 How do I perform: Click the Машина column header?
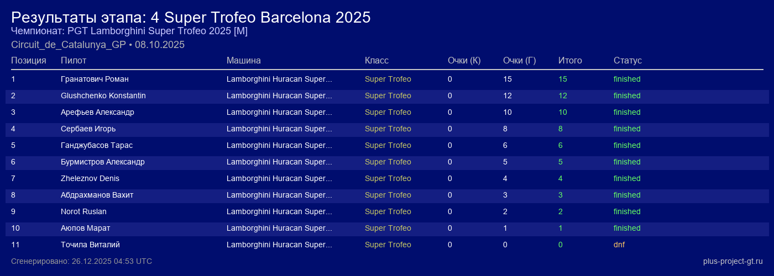243,60
